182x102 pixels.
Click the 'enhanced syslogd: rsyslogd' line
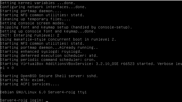point(41,52)
